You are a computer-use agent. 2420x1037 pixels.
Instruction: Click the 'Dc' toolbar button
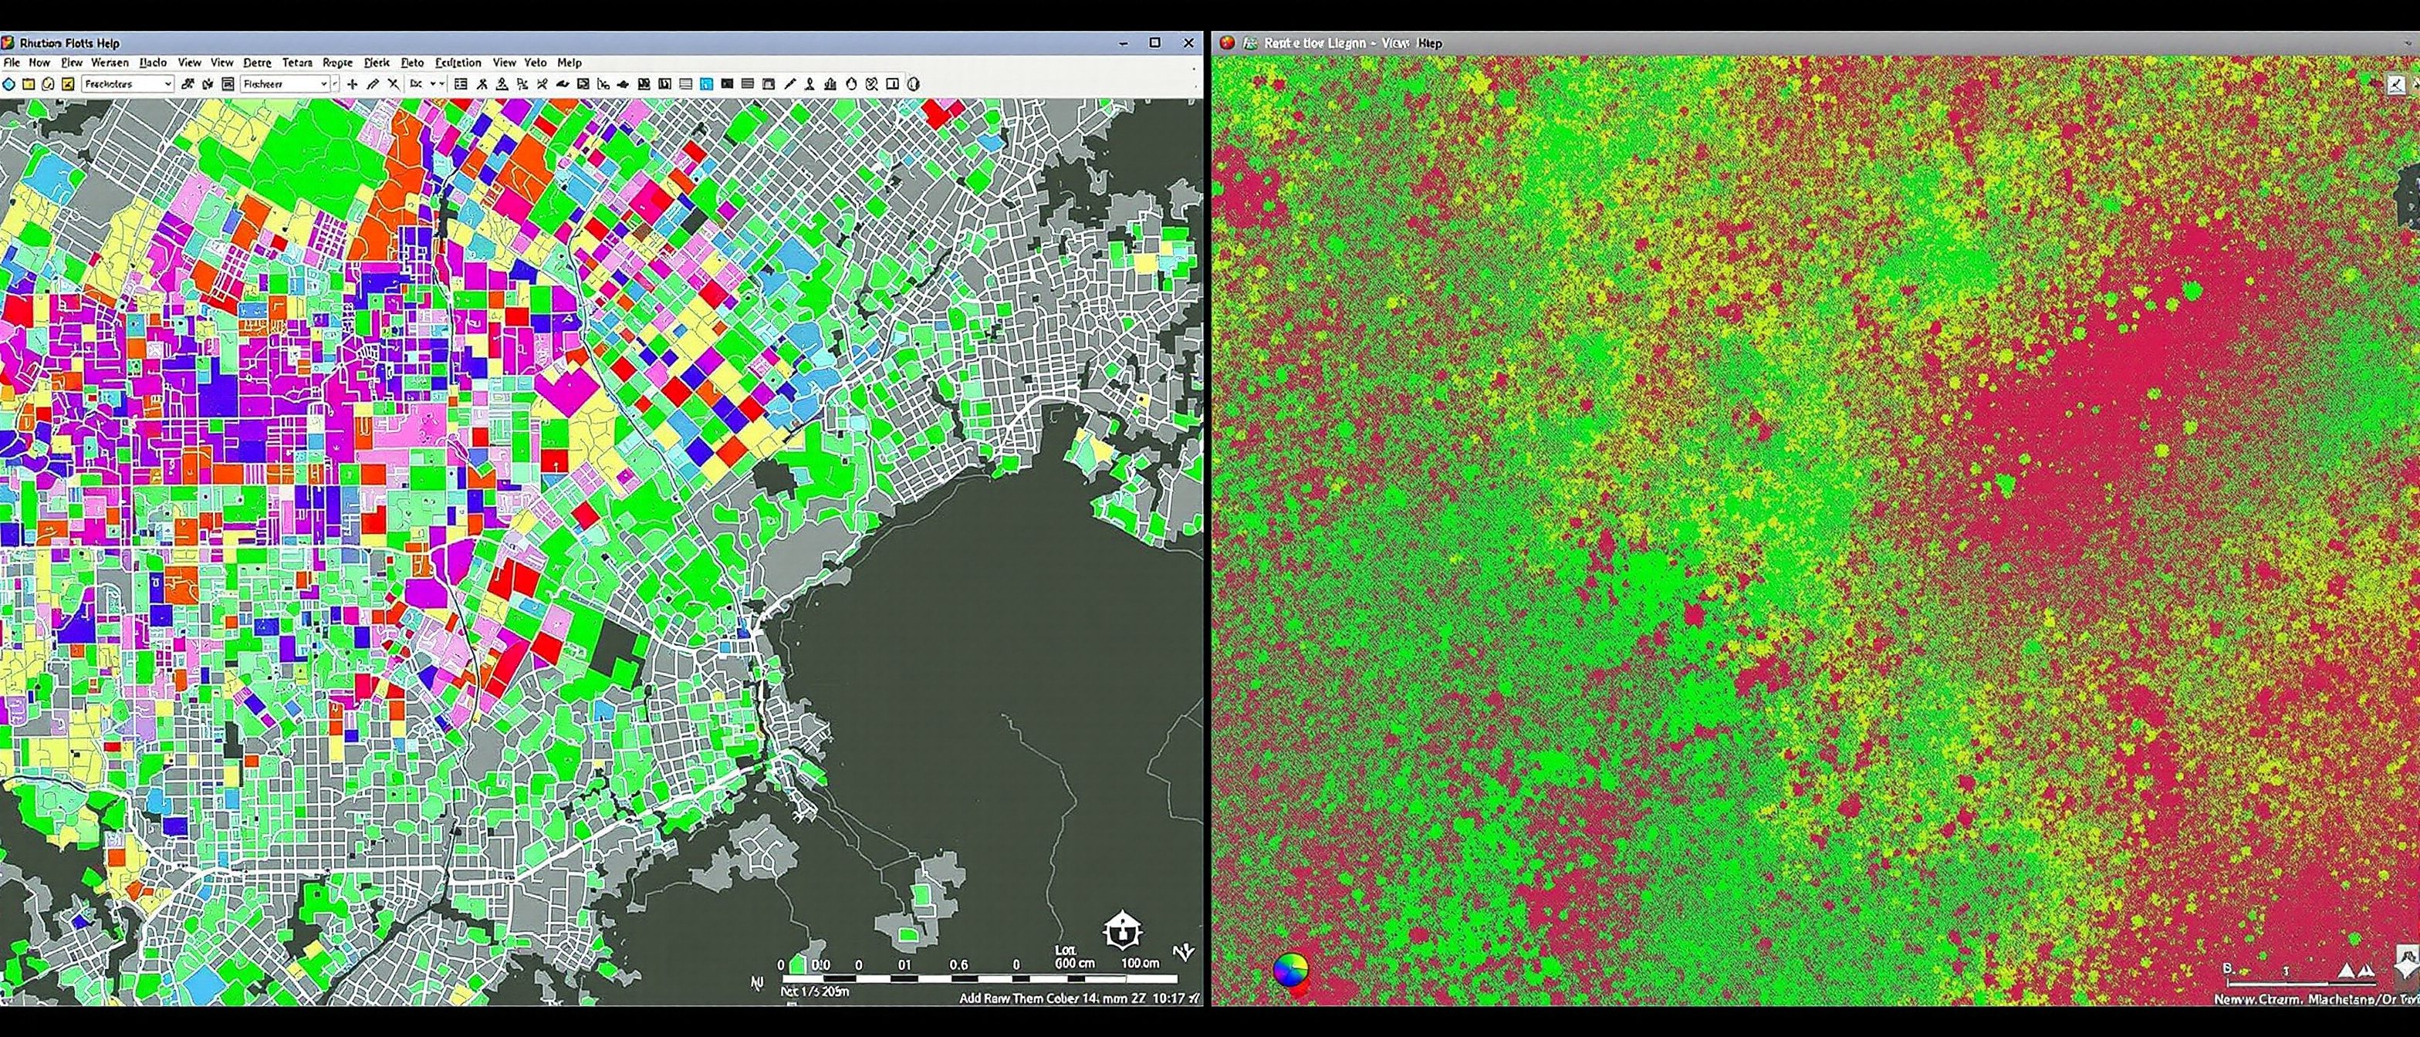(415, 85)
